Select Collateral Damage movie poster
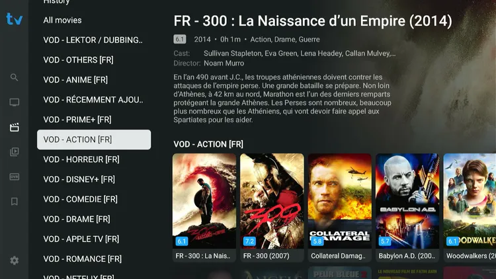The image size is (496, 279). pos(340,208)
